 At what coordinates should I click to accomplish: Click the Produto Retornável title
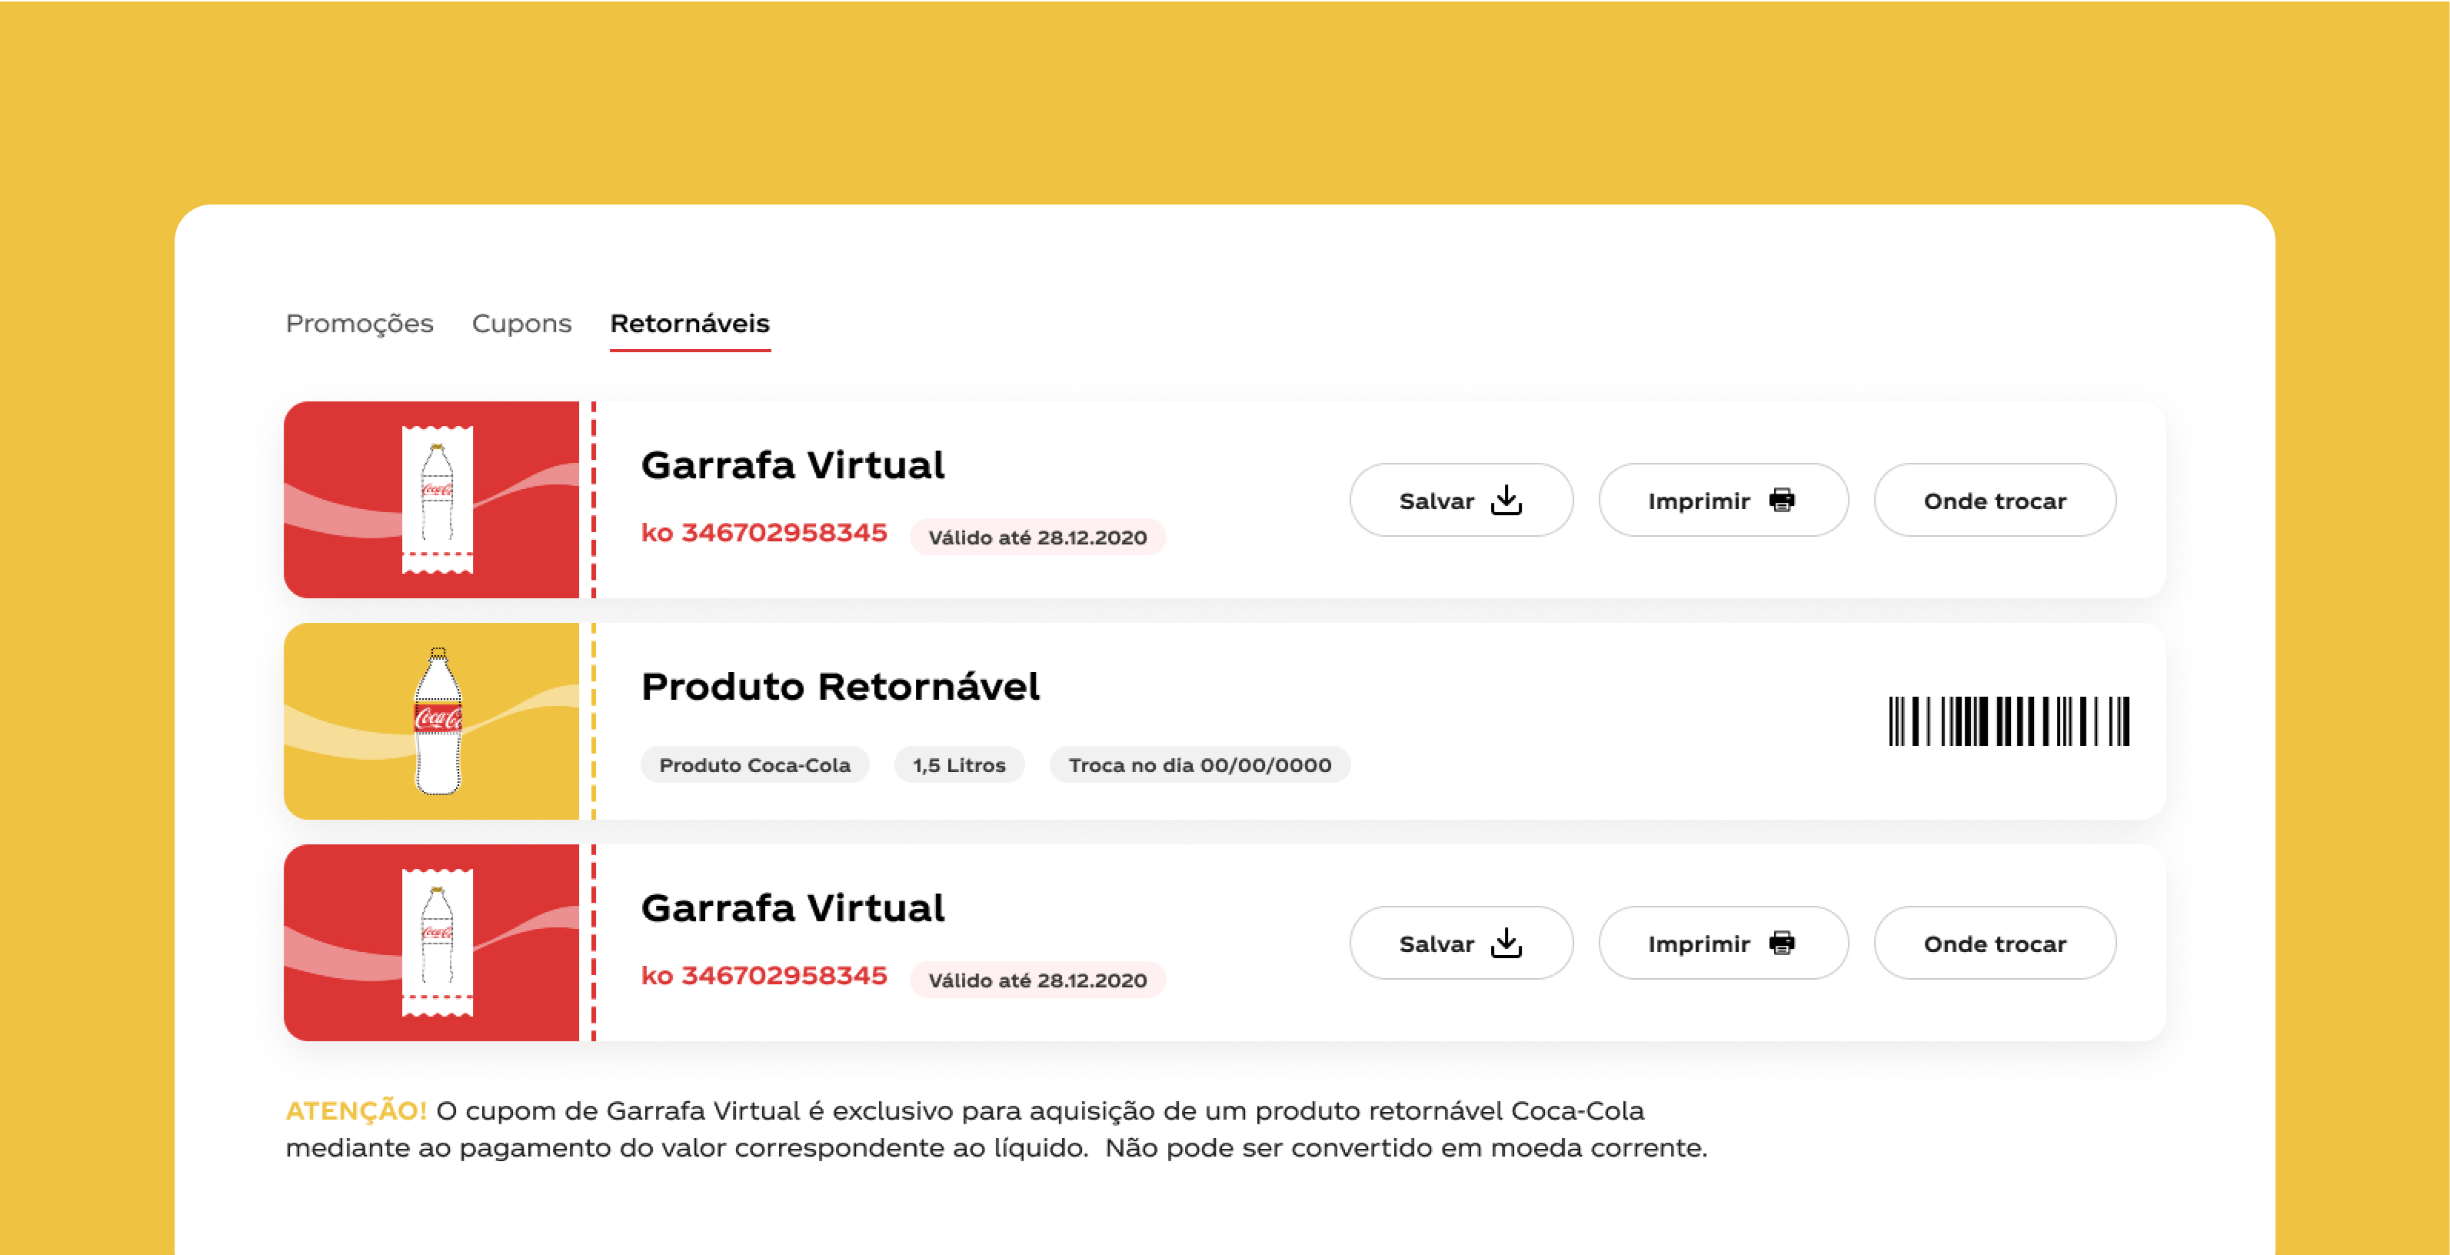coord(840,687)
